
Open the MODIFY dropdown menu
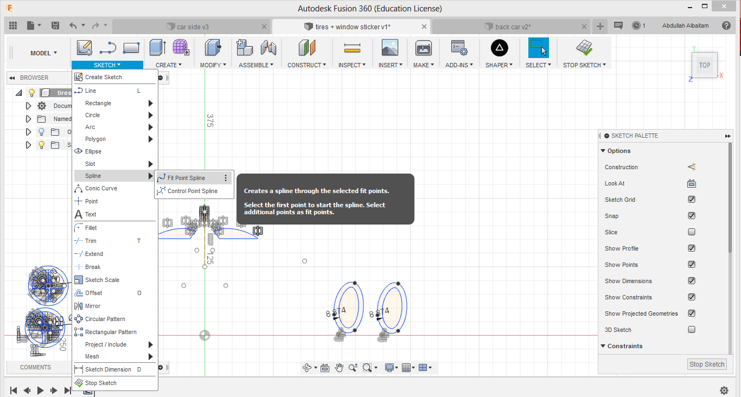click(213, 65)
